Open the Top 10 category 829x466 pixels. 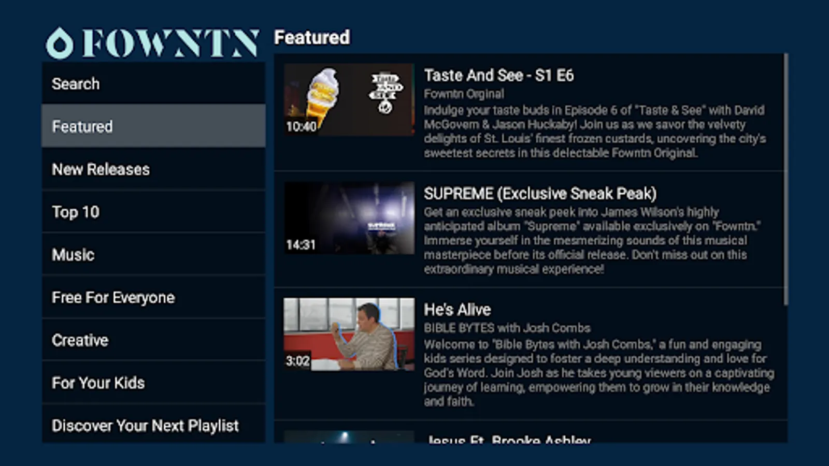[153, 212]
